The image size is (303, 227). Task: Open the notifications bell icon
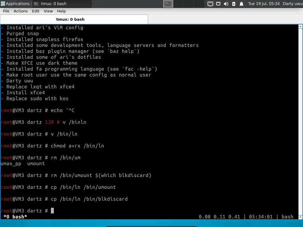[241, 4]
